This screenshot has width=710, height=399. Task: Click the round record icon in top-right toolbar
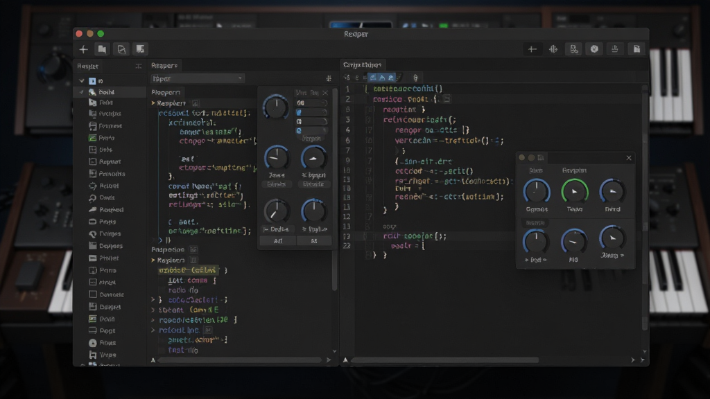pyautogui.click(x=594, y=49)
